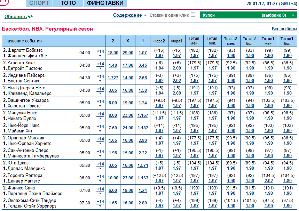The image size is (299, 211).
Task: Click the Баскетбол. NBA. Регулярный сезон heading
Action: tap(47, 29)
